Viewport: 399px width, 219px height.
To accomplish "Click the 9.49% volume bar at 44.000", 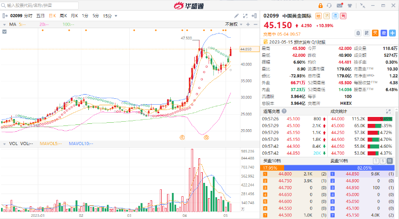I will tap(380, 119).
